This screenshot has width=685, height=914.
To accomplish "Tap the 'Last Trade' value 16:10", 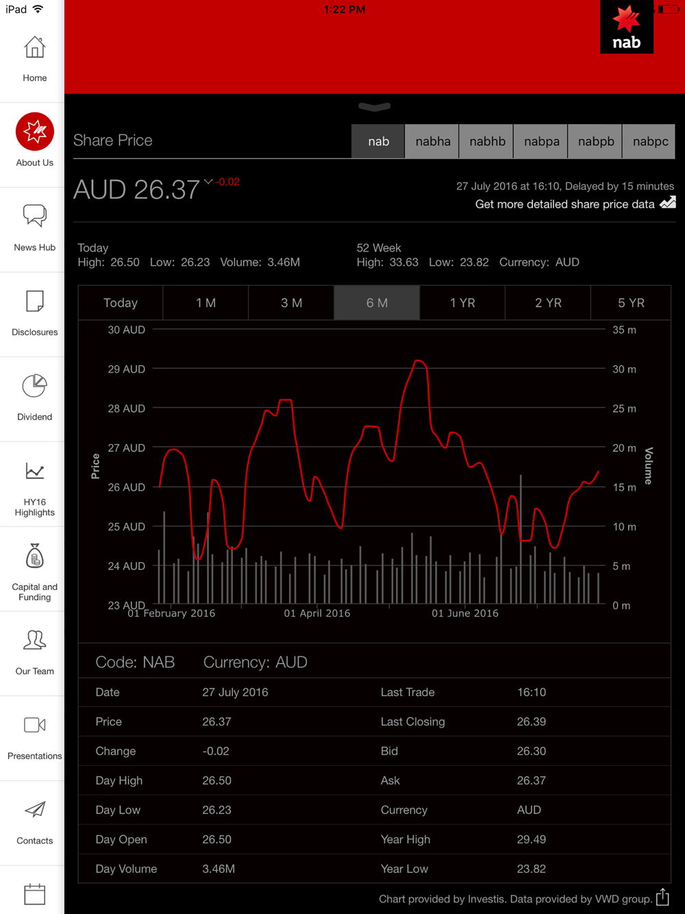I will (532, 693).
